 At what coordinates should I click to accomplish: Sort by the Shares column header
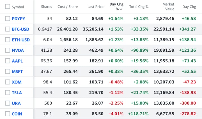pos(46,7)
